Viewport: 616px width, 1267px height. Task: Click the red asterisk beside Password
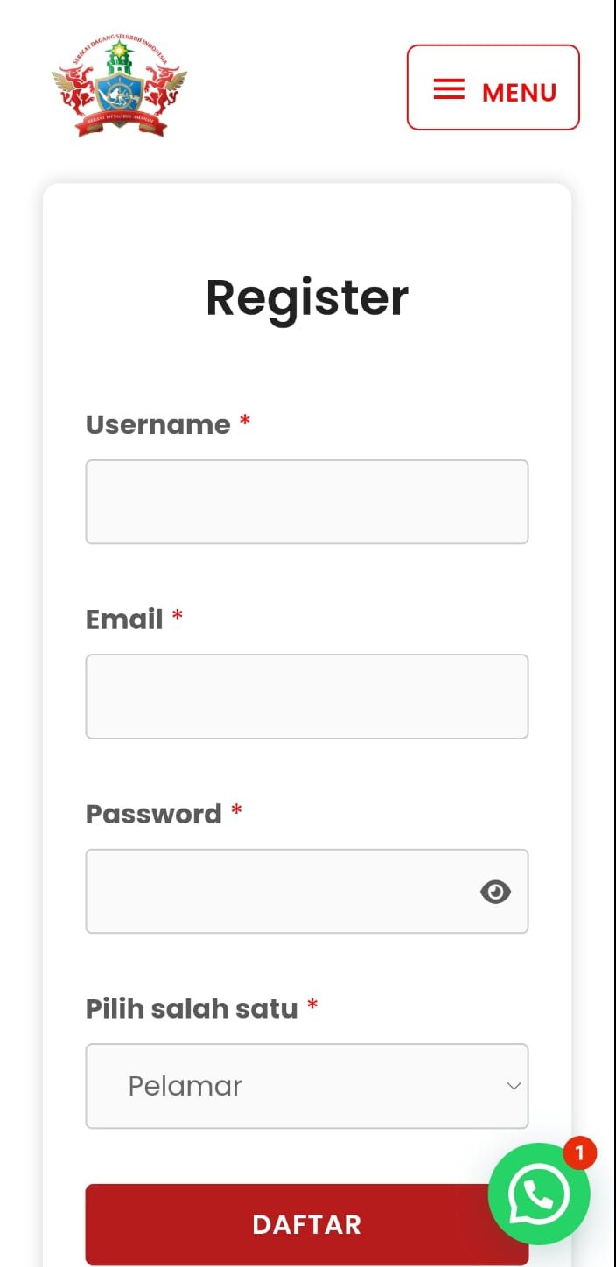point(236,811)
